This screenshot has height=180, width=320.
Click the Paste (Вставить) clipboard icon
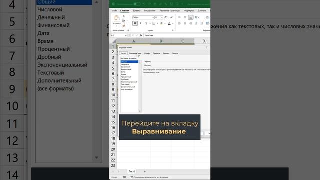tap(117, 18)
